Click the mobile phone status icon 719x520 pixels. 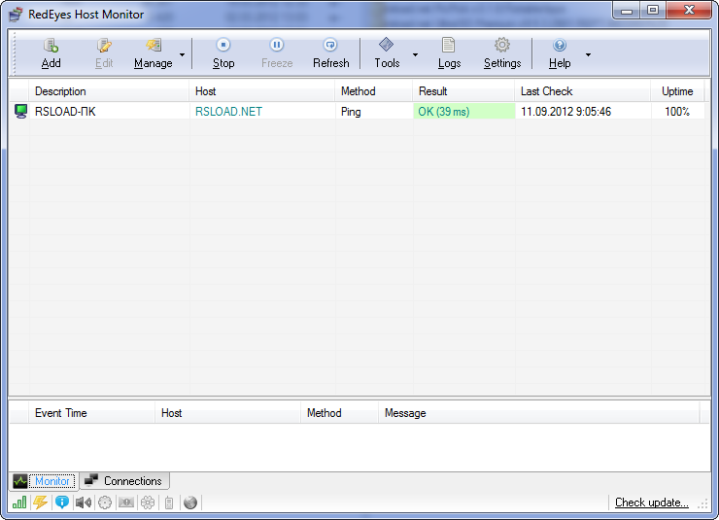pos(169,503)
